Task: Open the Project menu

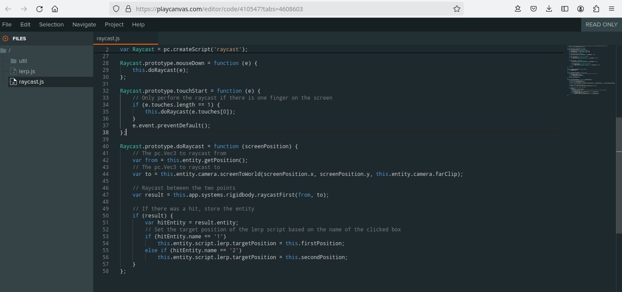Action: (x=114, y=24)
